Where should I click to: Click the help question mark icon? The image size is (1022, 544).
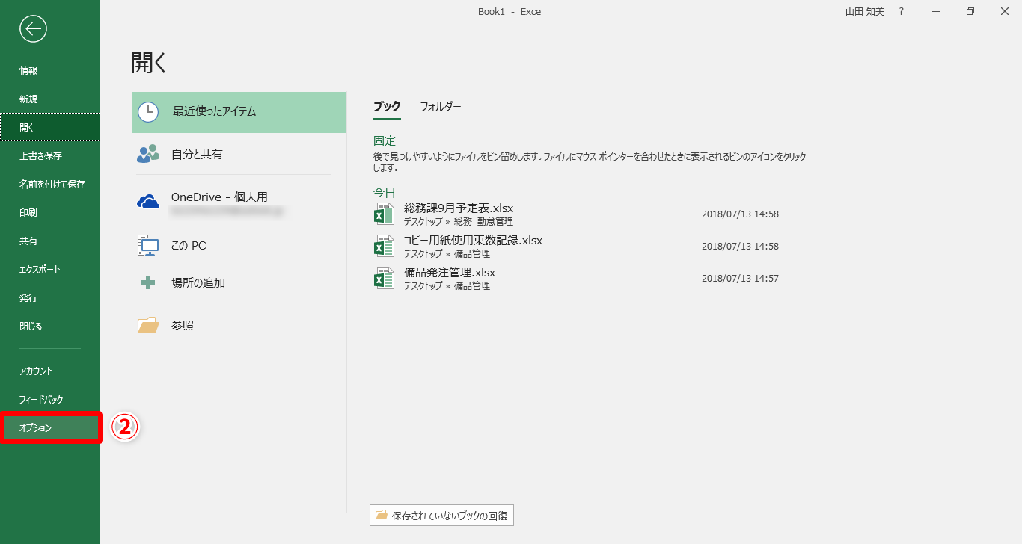tap(902, 11)
